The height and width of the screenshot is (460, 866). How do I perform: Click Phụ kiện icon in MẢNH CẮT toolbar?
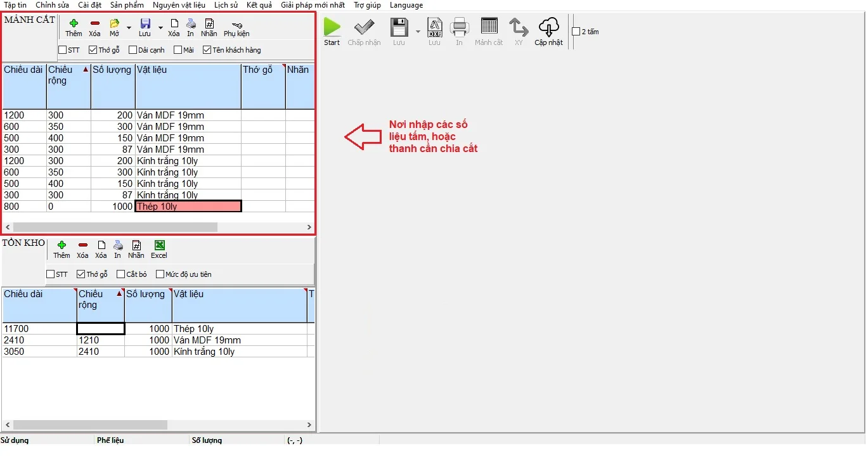coord(236,25)
